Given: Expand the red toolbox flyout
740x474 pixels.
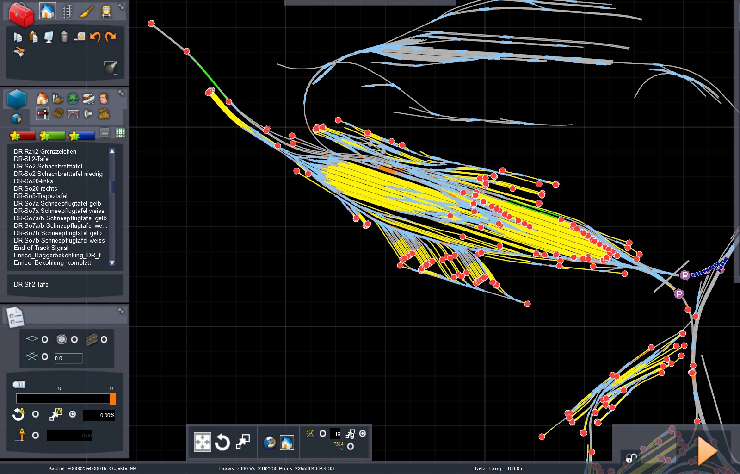Looking at the screenshot, I should click(x=21, y=14).
